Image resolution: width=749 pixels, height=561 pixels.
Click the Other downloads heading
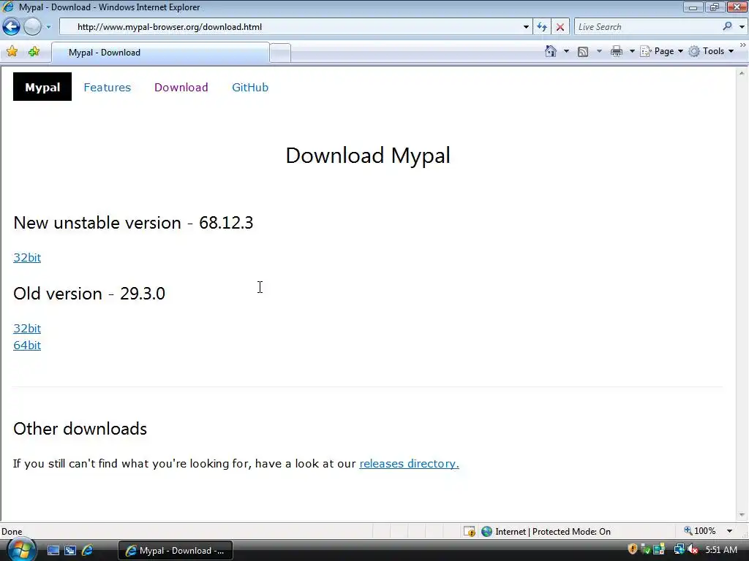(80, 428)
